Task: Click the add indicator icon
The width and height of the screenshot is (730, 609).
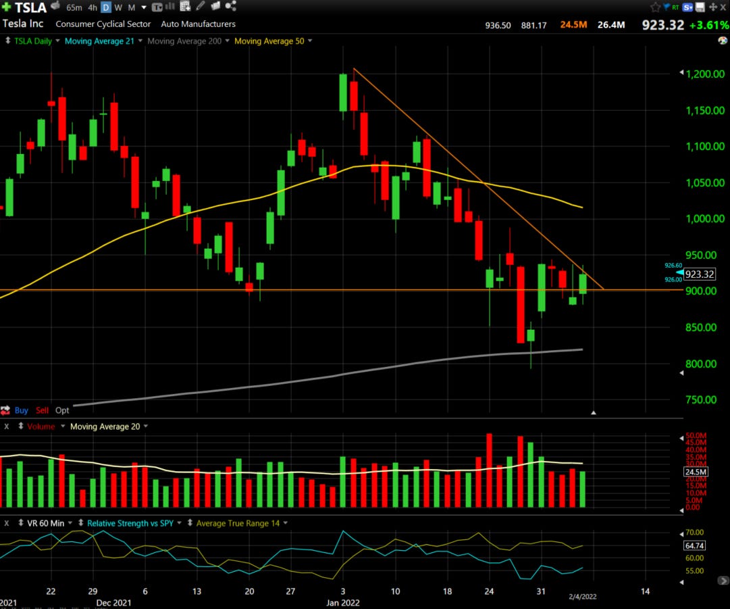Action: click(185, 6)
